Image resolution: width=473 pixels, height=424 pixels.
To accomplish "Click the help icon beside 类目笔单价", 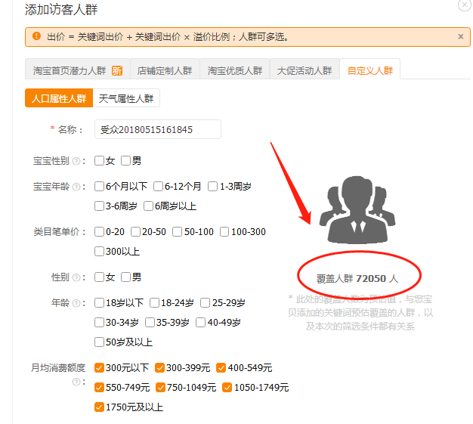I will click(x=82, y=232).
